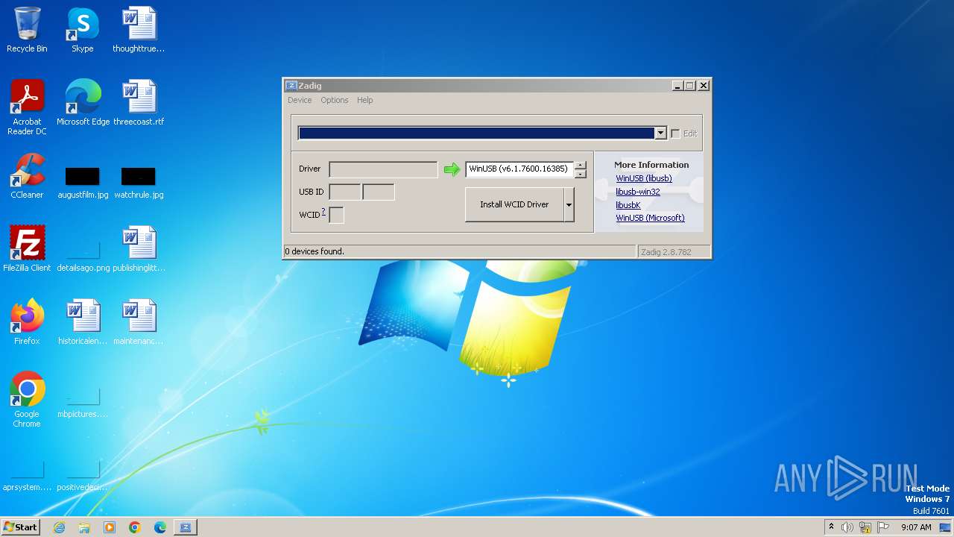Open the Help menu
Image resolution: width=954 pixels, height=537 pixels.
364,100
